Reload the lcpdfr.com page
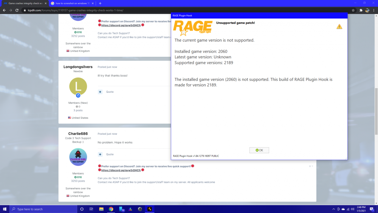 [17, 10]
